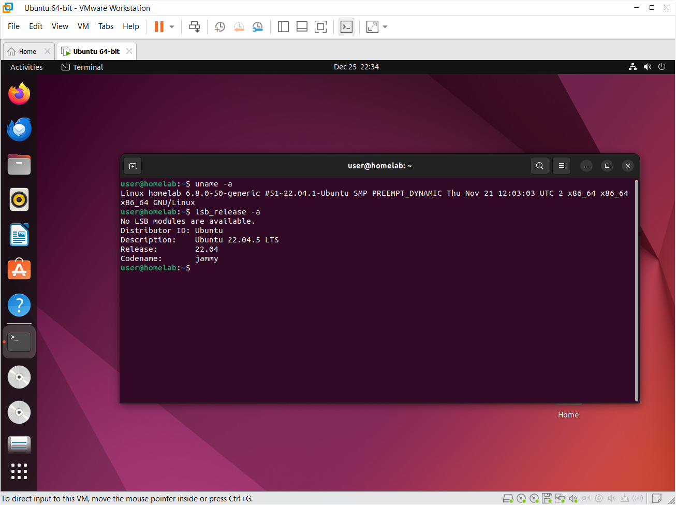Viewport: 676px width, 505px height.
Task: Open the power options dropdown arrow
Action: [x=172, y=26]
